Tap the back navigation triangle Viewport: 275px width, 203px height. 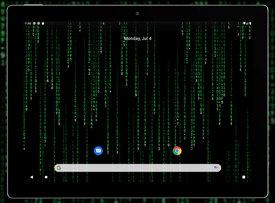pyautogui.click(x=31, y=177)
